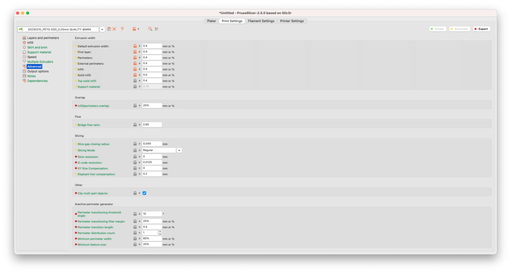Open the Printer Settings tab
Image resolution: width=511 pixels, height=273 pixels.
pos(291,21)
